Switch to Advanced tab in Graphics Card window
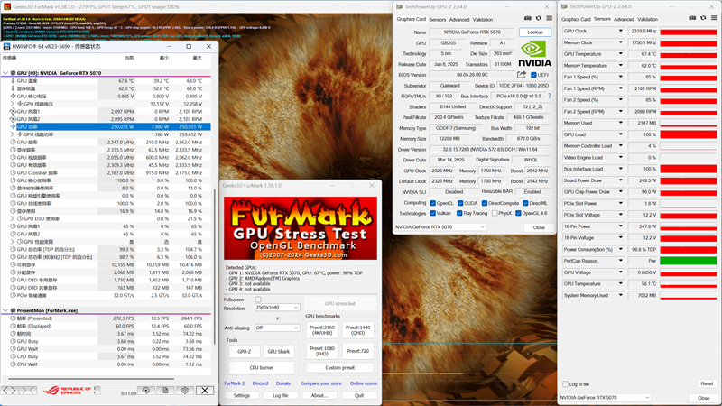The width and height of the screenshot is (722, 406). pos(459,20)
